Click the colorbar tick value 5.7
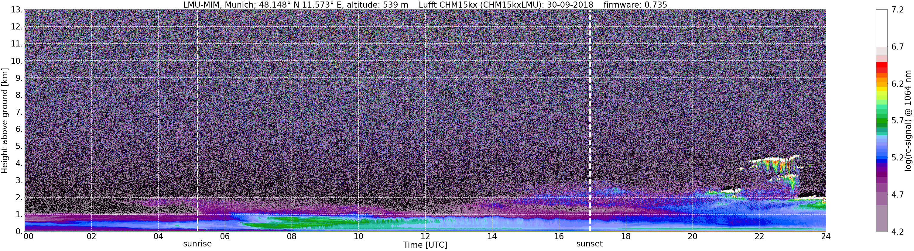Screen dimensions: 914x251 click(897, 120)
